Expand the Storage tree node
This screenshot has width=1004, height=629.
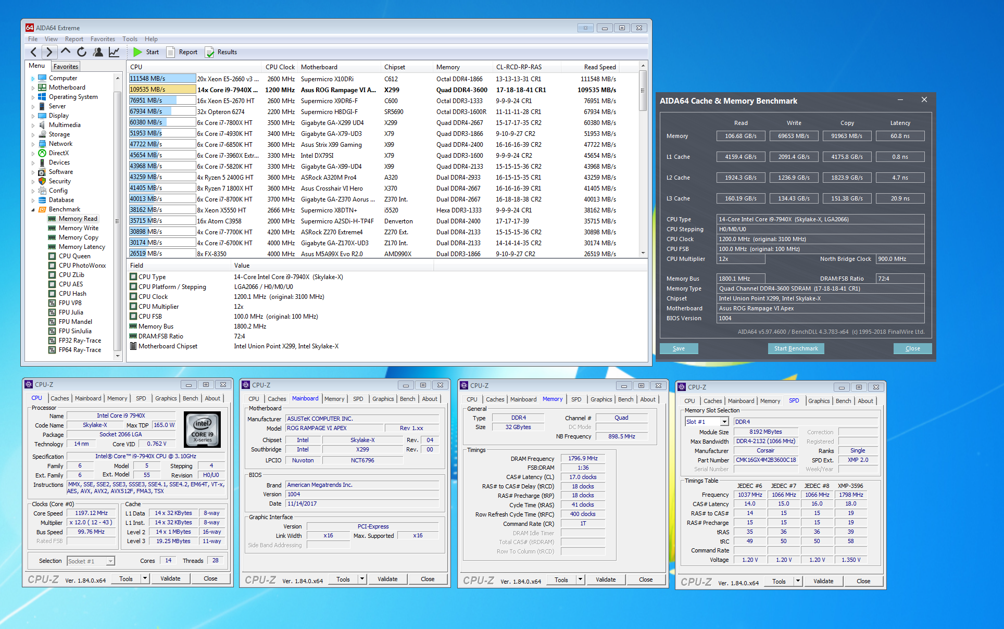click(x=33, y=135)
